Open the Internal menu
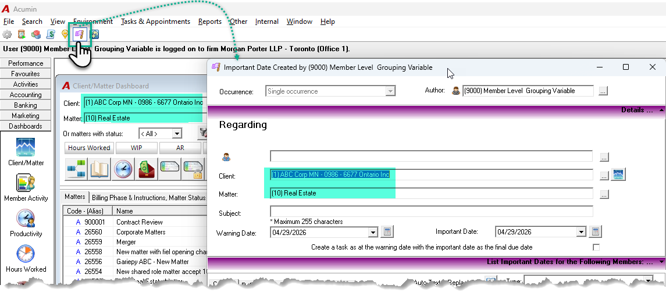This screenshot has height=292, width=666. point(267,22)
